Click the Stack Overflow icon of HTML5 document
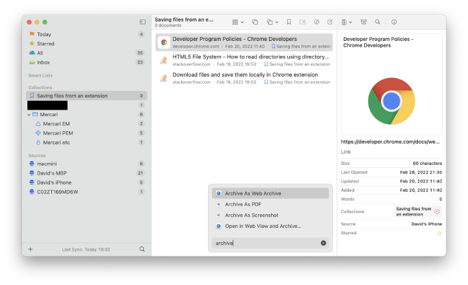 (x=164, y=60)
